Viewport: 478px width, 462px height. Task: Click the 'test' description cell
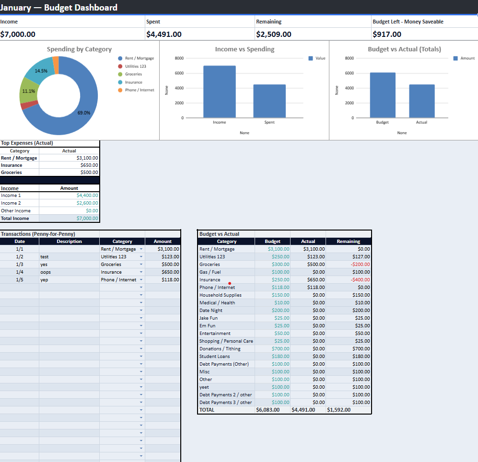pyautogui.click(x=69, y=256)
